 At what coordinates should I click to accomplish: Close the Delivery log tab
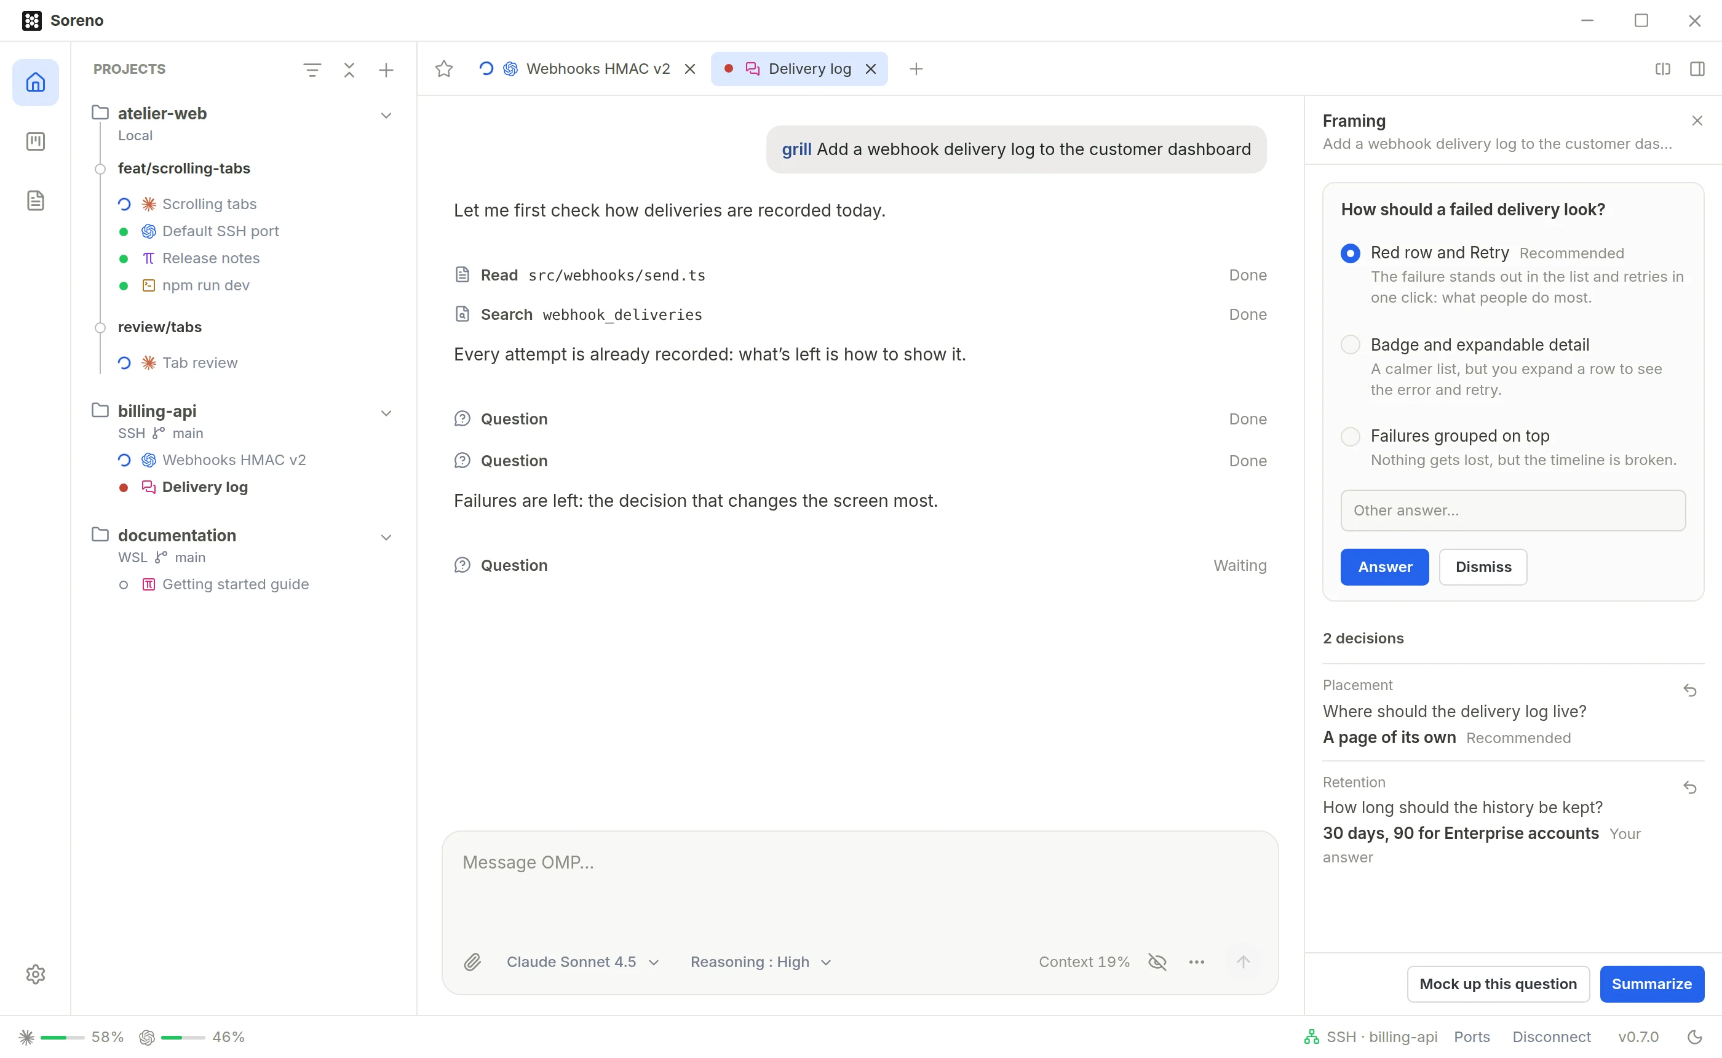(871, 68)
